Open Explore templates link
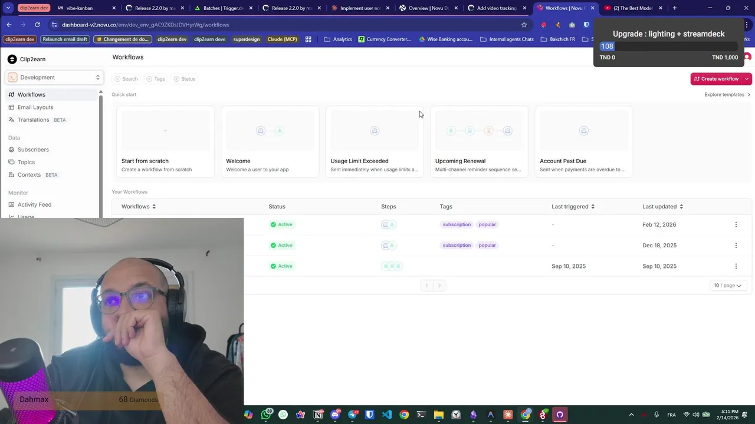The width and height of the screenshot is (755, 424). coord(727,95)
